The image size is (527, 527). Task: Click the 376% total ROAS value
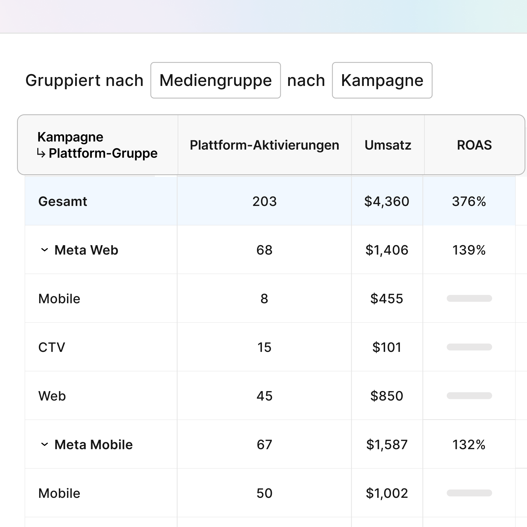[x=469, y=201]
